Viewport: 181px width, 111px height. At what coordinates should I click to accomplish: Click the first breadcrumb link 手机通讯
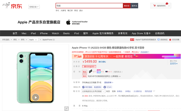click(x=6, y=40)
